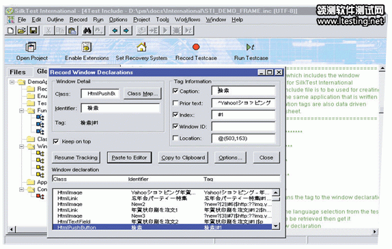
Task: Click the Class input field
Action: (x=100, y=93)
